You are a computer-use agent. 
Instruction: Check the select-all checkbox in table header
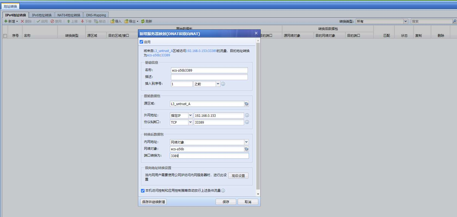click(5, 36)
